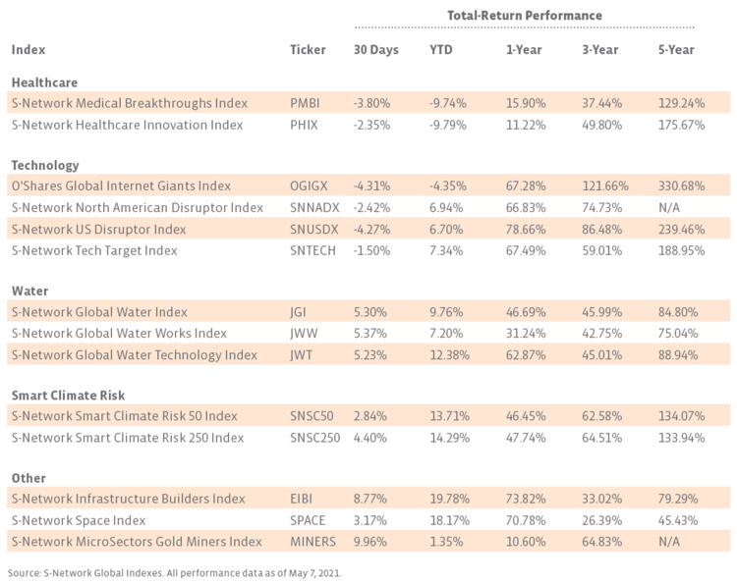Click the source note about S-Network Global Indexes
Image resolution: width=737 pixels, height=584 pixels.
click(175, 571)
